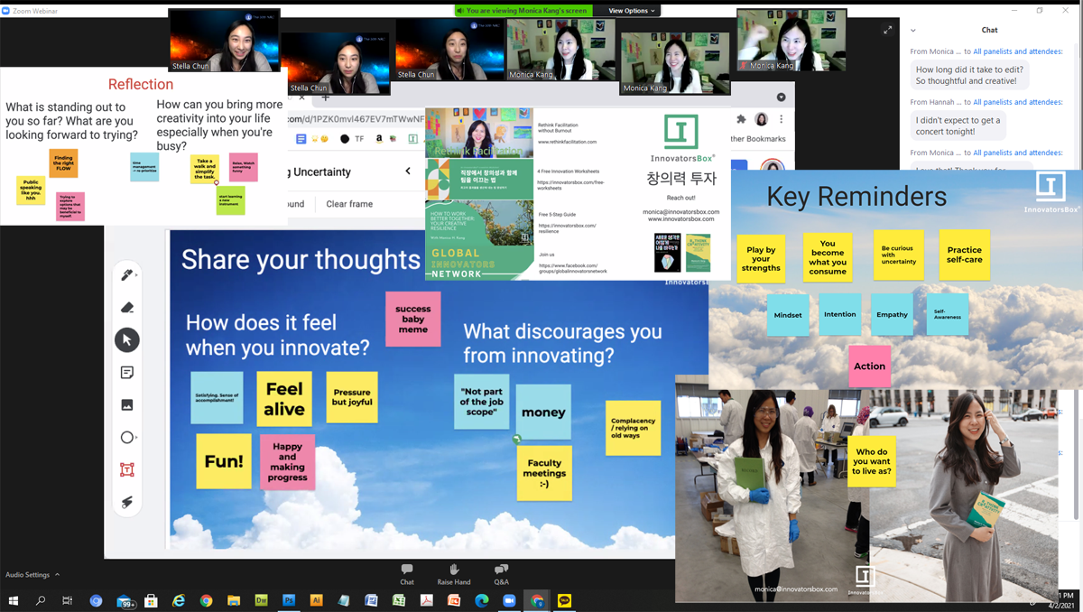Screen dimensions: 1083x612
Task: Select the Fun! sticky note
Action: pos(224,461)
